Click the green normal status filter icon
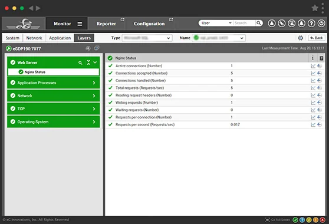Image resolution: width=329 pixels, height=224 pixels. [x=295, y=220]
